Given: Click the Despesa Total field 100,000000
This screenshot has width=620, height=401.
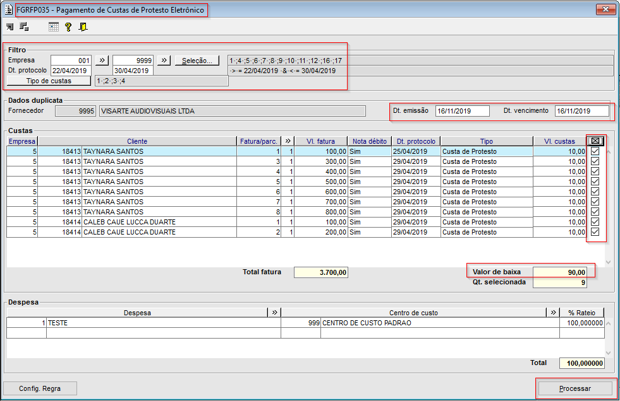Looking at the screenshot, I should (582, 363).
